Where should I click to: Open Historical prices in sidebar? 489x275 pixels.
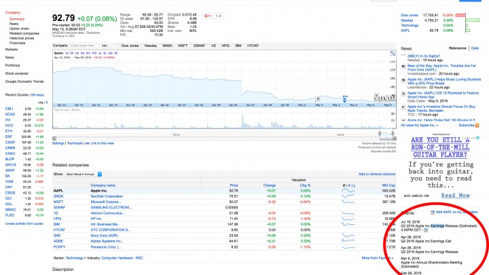coord(22,38)
